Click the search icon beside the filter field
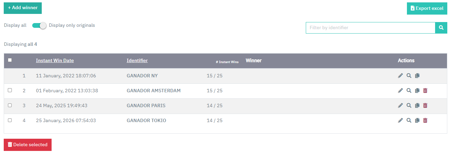Image resolution: width=449 pixels, height=155 pixels. (x=441, y=28)
